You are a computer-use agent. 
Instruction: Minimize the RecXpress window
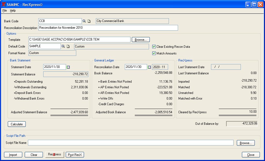tap(248, 4)
